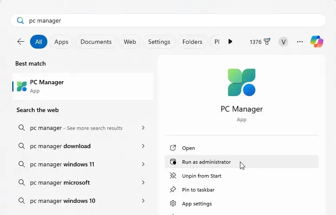Click the PC Manager icon in Best match
This screenshot has width=336, height=215.
[22, 86]
